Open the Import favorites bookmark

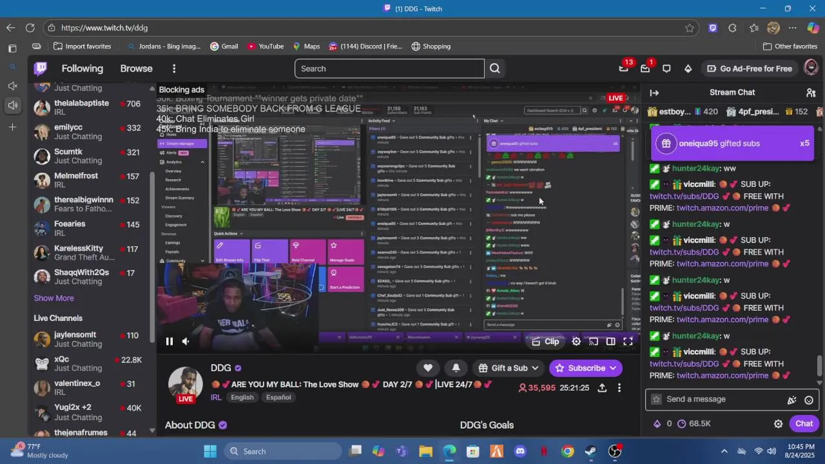(82, 46)
